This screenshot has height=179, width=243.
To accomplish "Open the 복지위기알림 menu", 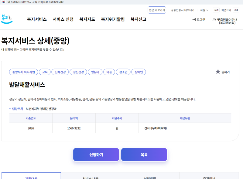I will [113, 19].
